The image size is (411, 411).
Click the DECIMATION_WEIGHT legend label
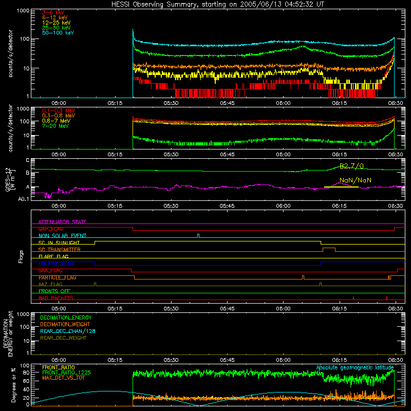[65, 324]
